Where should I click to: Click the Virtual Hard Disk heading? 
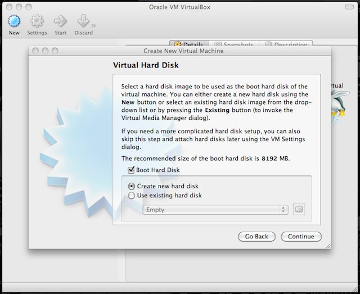coord(146,65)
